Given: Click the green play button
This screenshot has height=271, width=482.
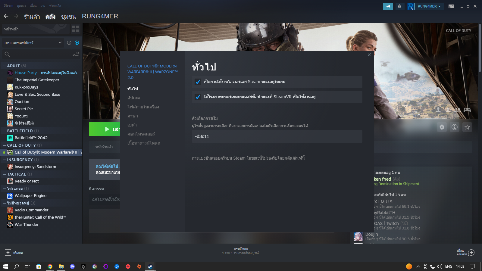Looking at the screenshot, I should (105, 129).
